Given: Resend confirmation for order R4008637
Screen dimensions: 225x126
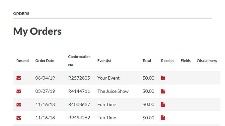Looking at the screenshot, I should (x=19, y=105).
